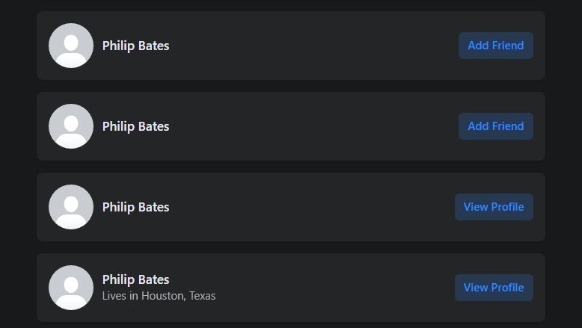582x328 pixels.
Task: Open avatar of Philip Bates from Houston
Action: (x=71, y=288)
